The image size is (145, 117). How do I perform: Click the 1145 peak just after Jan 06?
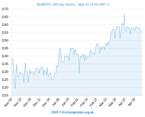60,48
